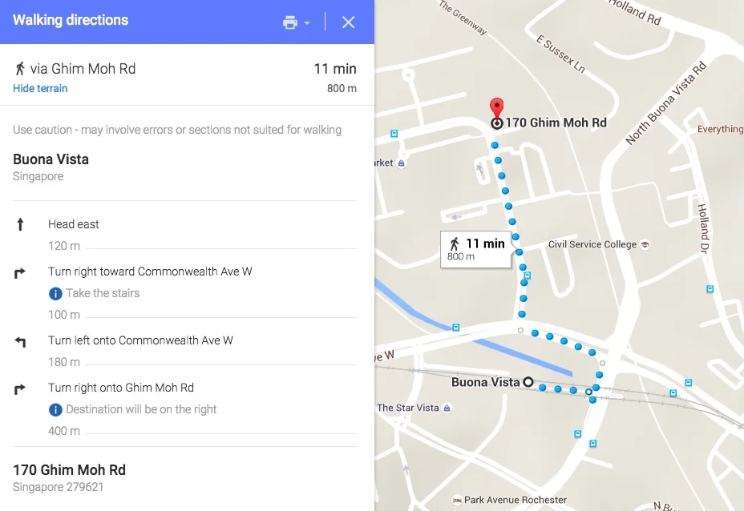Click The Star Vista shopping icon
744x511 pixels.
pyautogui.click(x=447, y=408)
